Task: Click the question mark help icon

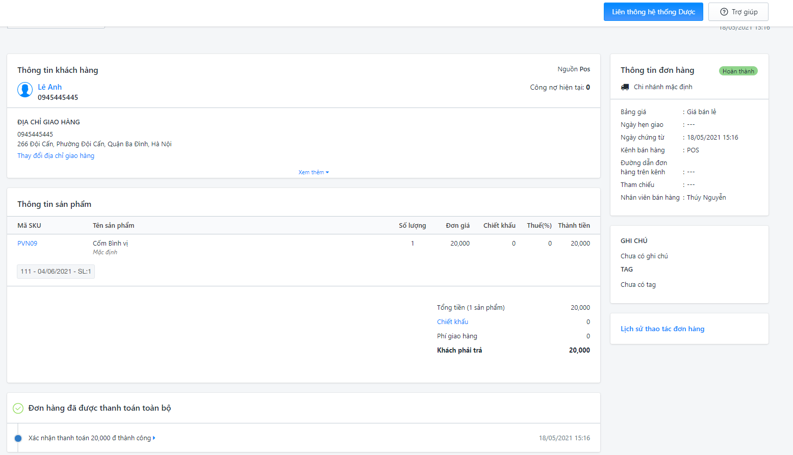Action: [724, 12]
